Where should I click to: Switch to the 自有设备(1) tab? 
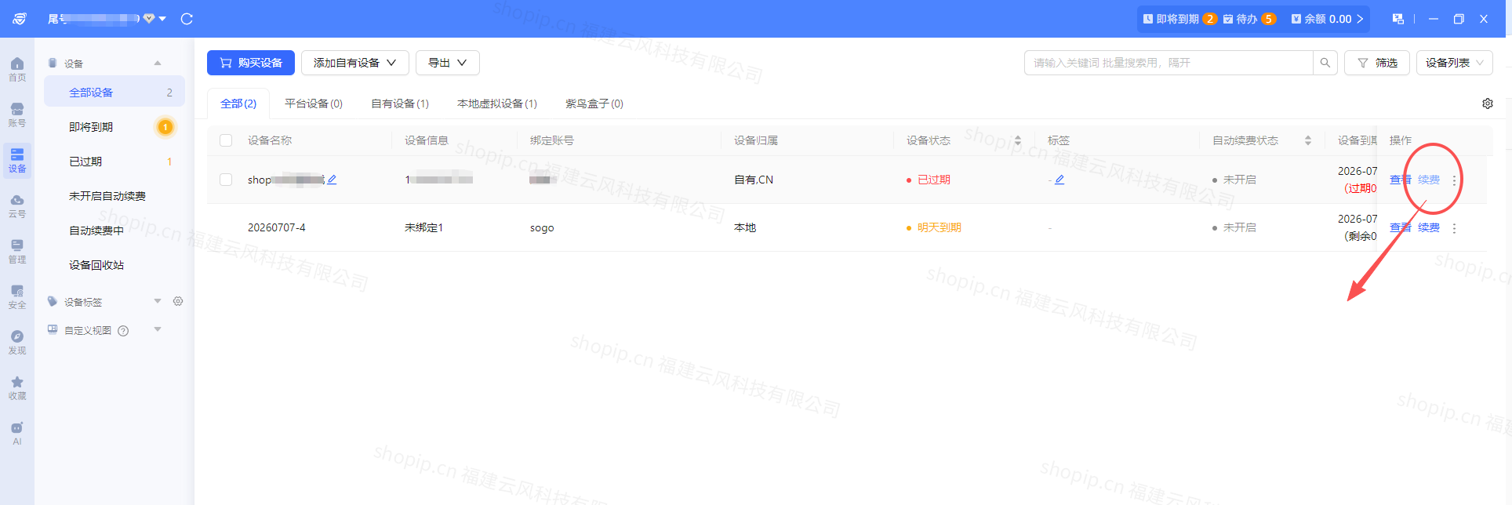point(400,104)
